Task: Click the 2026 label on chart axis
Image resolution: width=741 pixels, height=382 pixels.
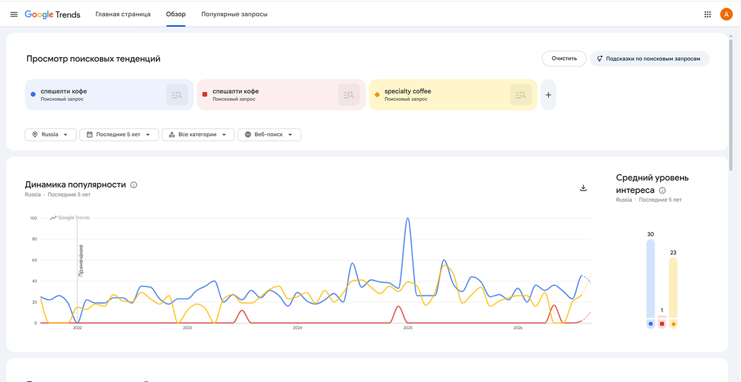Action: [x=518, y=328]
